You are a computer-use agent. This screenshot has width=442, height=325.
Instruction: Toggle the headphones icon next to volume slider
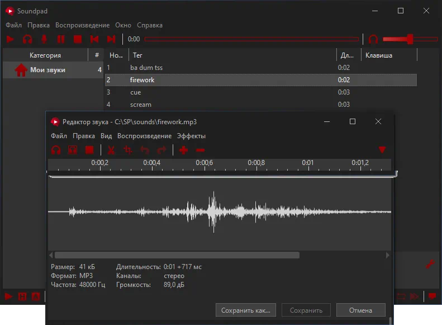click(x=373, y=39)
